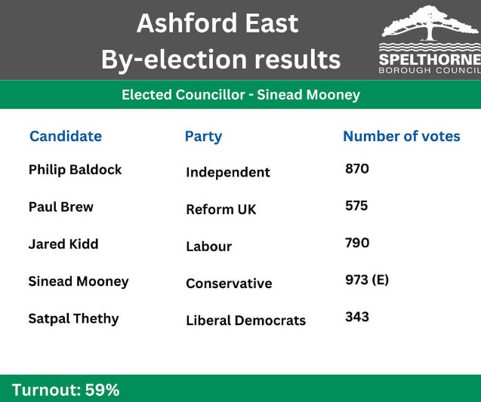Click the Candidate column header
Viewport: 481px width, 402px height.
[65, 137]
